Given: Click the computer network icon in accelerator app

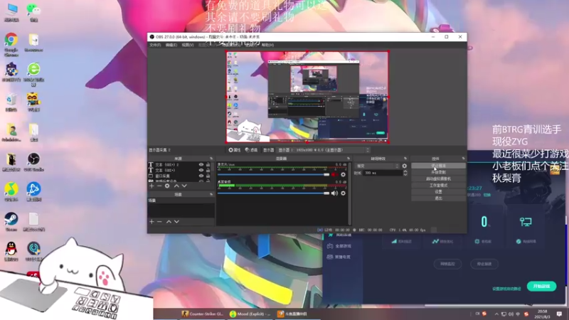Looking at the screenshot, I should tap(526, 222).
